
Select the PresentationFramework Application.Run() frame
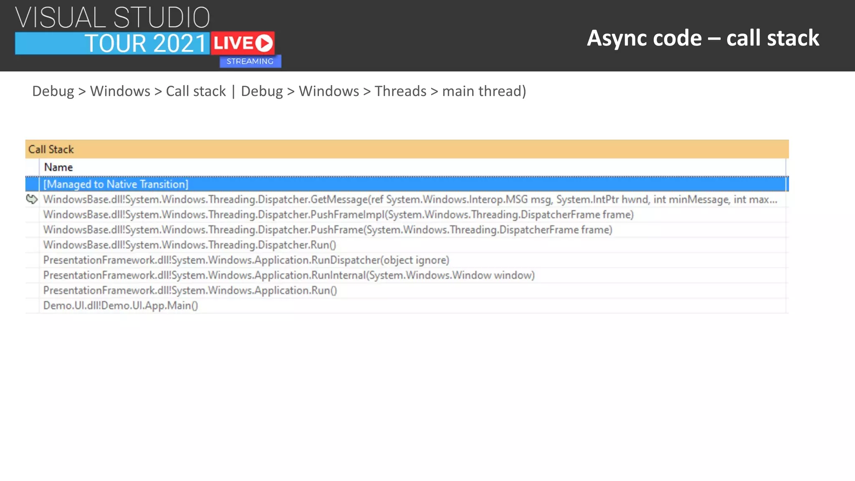(407, 290)
